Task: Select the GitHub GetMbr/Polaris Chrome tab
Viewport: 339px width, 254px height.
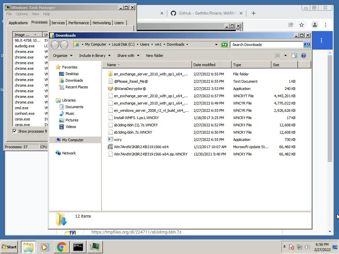Action: click(207, 13)
